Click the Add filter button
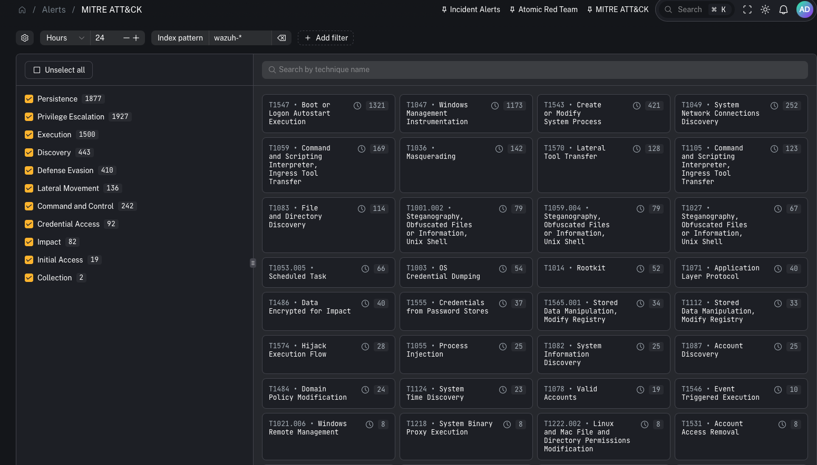This screenshot has width=817, height=465. pos(326,38)
